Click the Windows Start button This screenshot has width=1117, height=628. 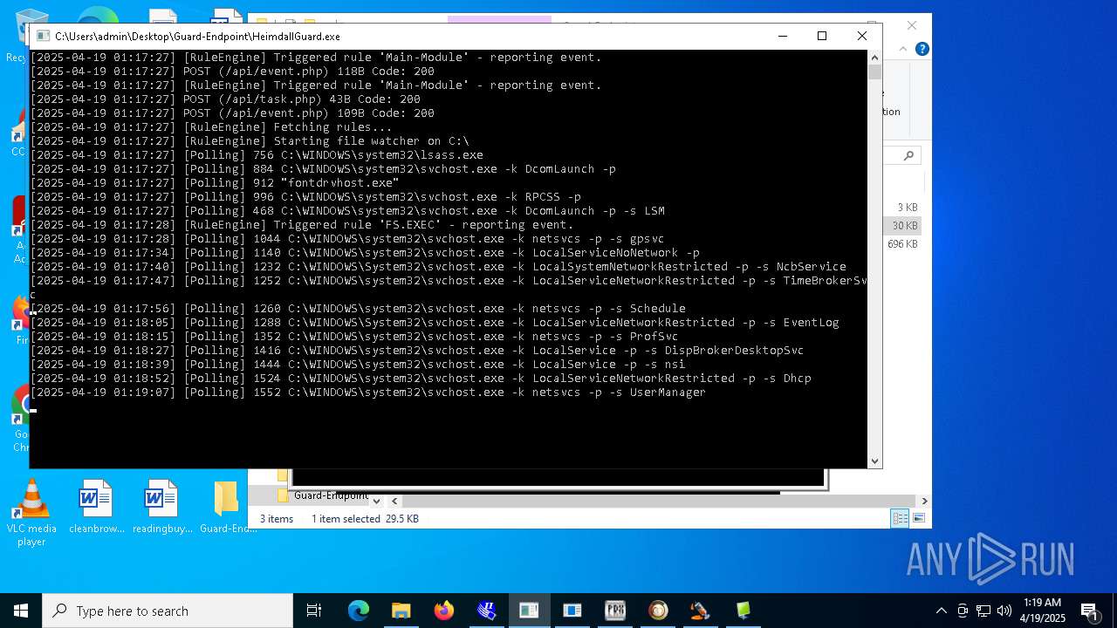[x=21, y=611]
